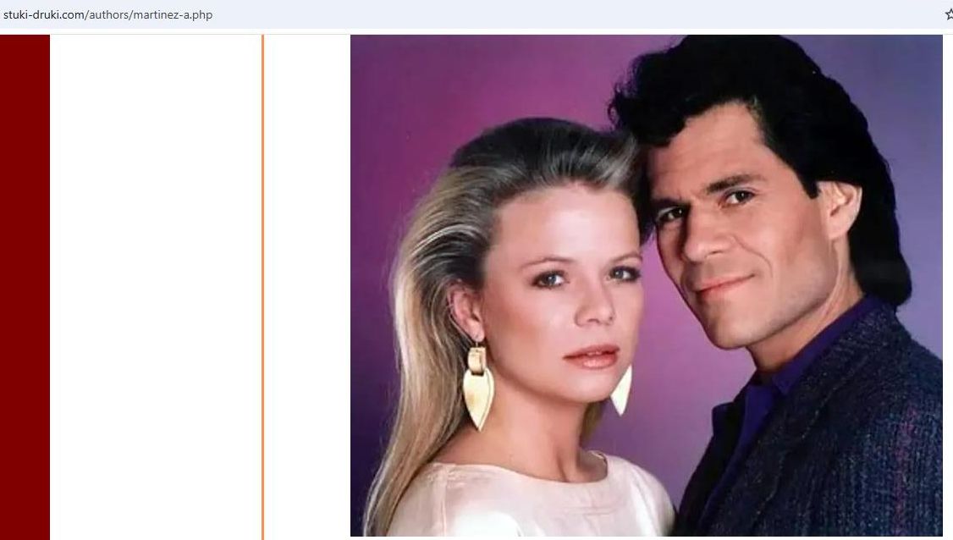Screen dimensions: 953x540
Task: Click the empty address bar area right of the URL
Action: point(577,14)
